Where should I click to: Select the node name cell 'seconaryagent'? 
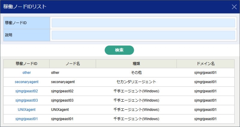pos(73,82)
